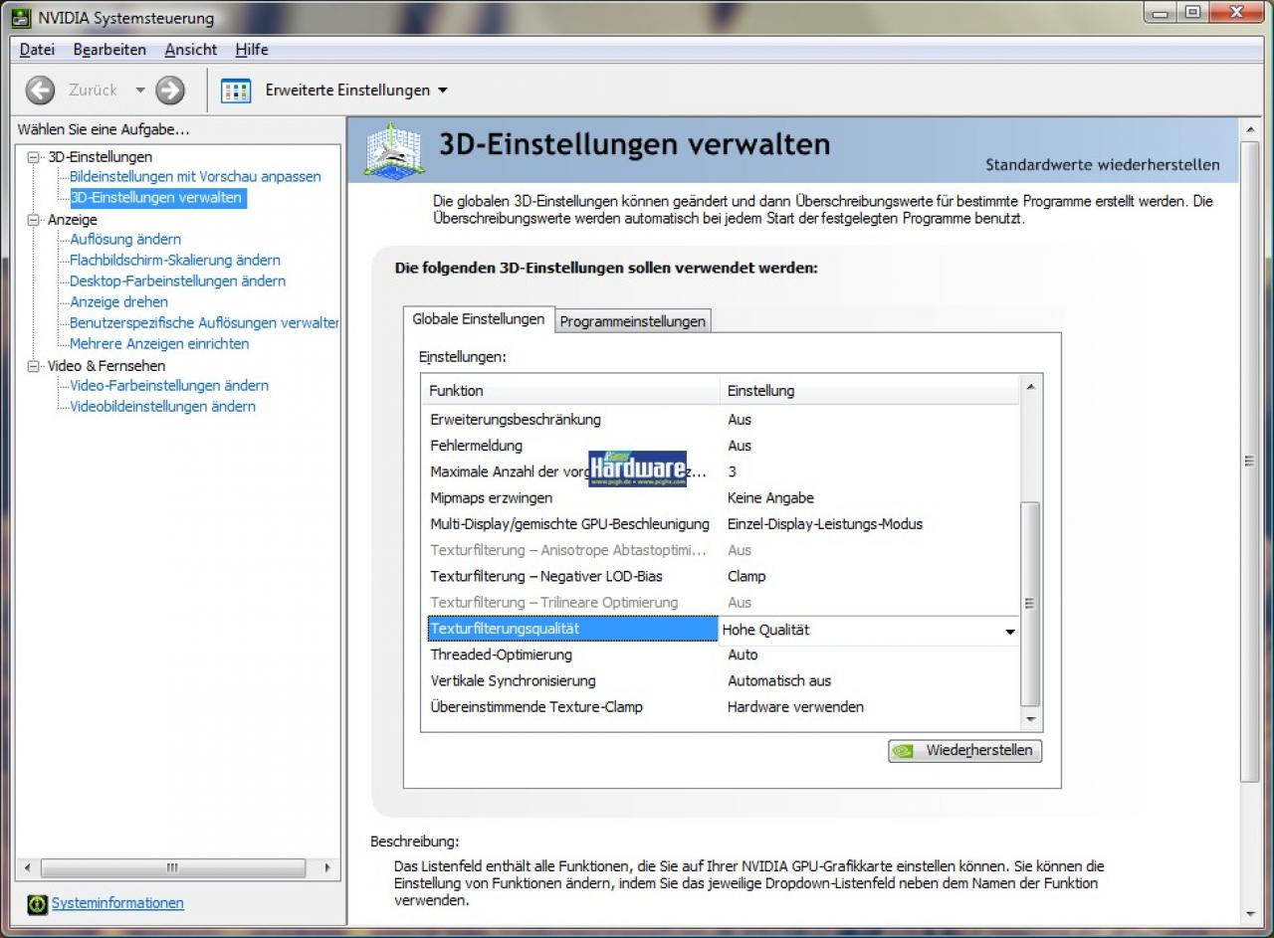
Task: Select Texturfilterung – Negativer LOD-Bias row
Action: tap(722, 577)
